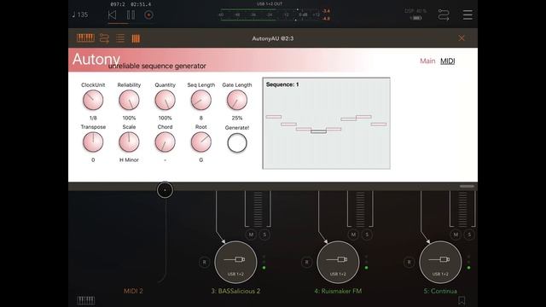Rewind the transport to the start
Screen dimensions: 546x307
[x=112, y=15]
